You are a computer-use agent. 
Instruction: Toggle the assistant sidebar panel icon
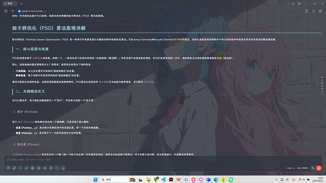coord(6,11)
